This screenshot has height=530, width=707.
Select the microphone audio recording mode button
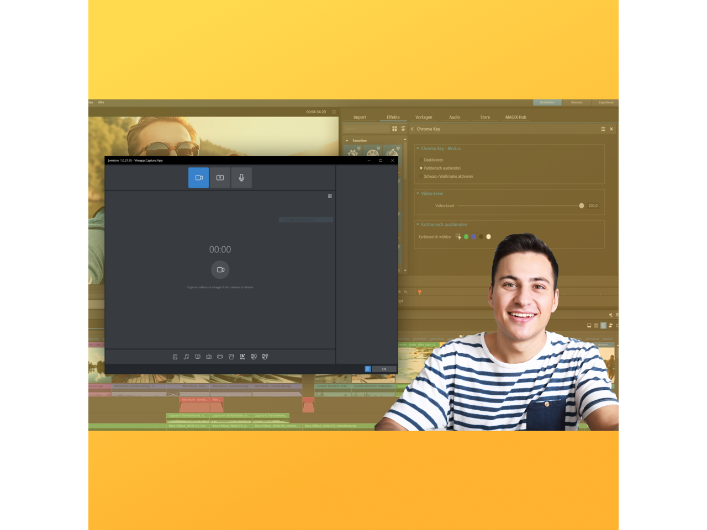tap(241, 178)
